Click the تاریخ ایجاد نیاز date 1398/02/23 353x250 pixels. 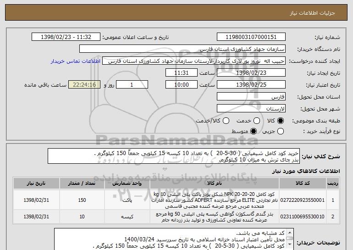(x=251, y=73)
